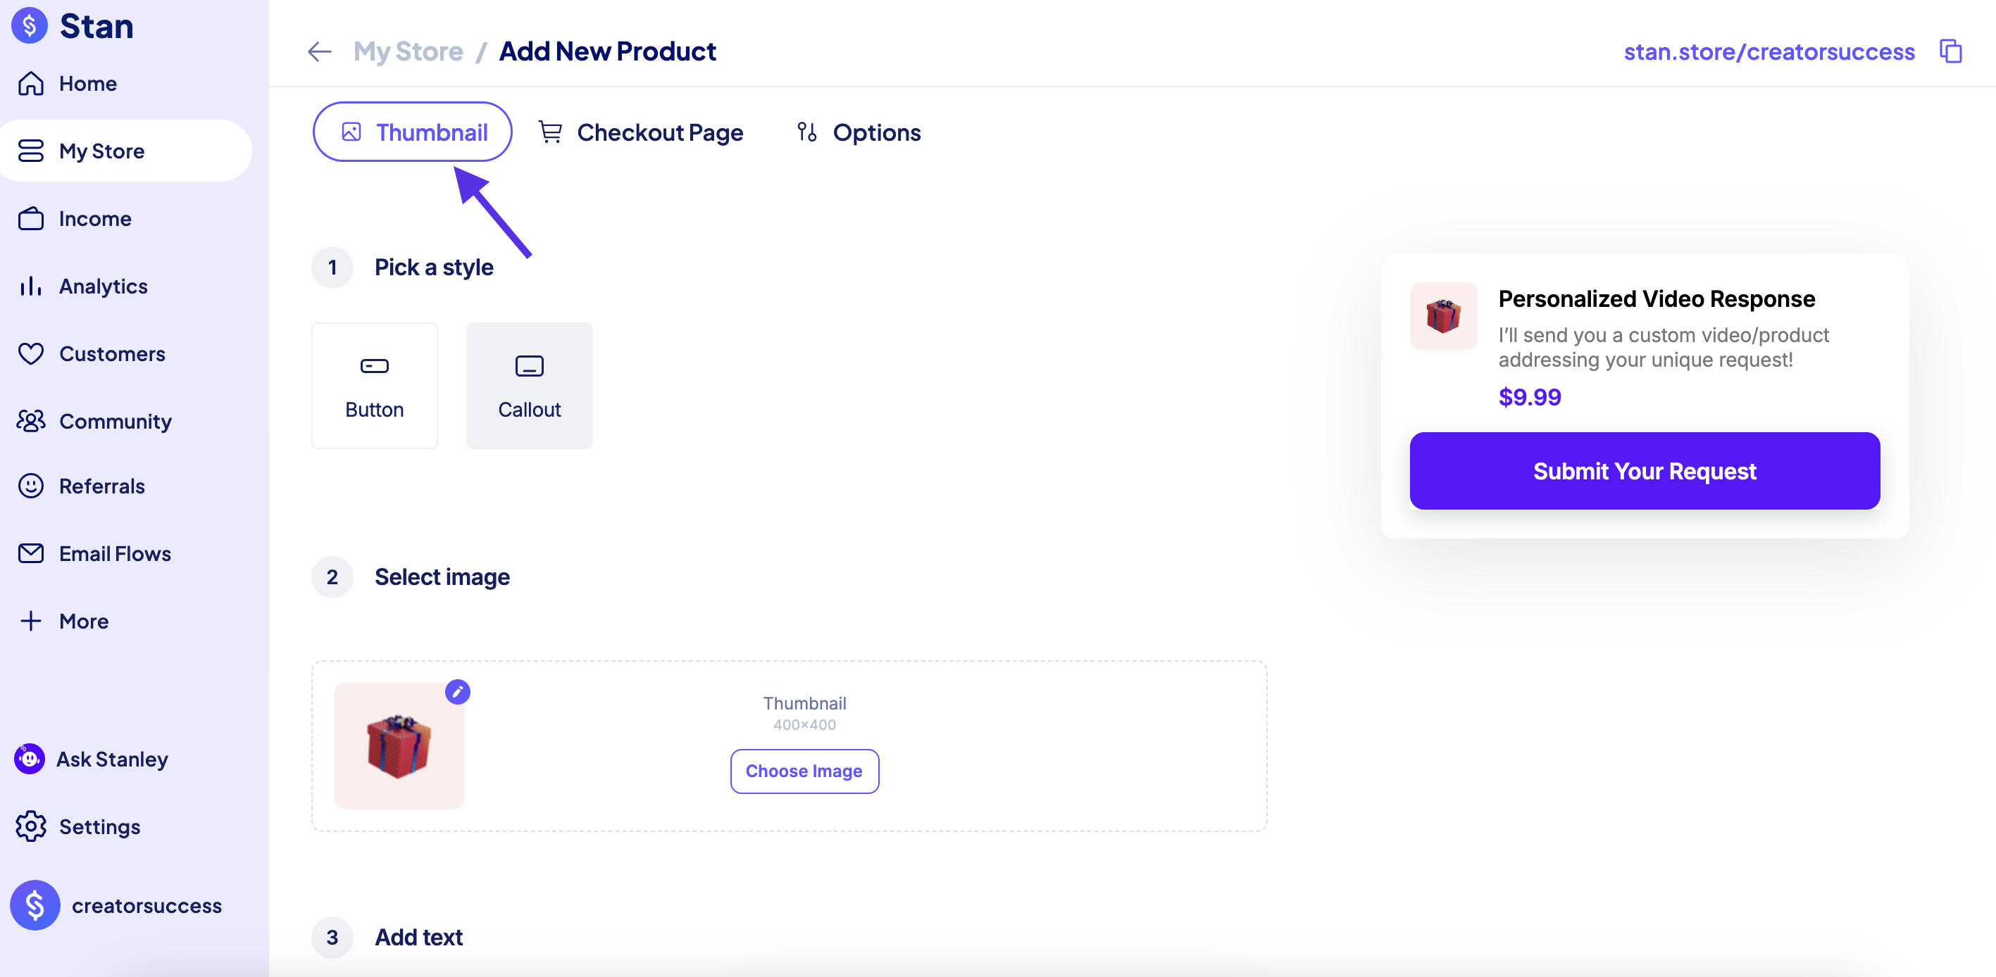The height and width of the screenshot is (977, 1996).
Task: Click the gift box thumbnail image
Action: [x=399, y=746]
